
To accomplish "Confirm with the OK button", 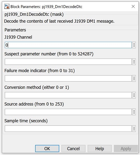I will click(47, 148).
